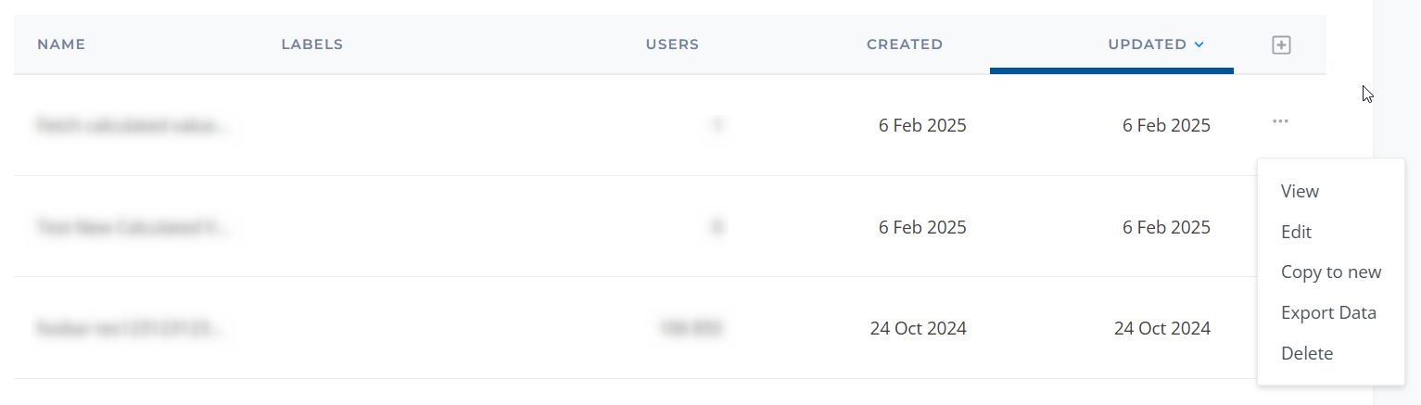Click the 24 Oct 2024 created date
This screenshot has width=1421, height=405.
[x=918, y=328]
